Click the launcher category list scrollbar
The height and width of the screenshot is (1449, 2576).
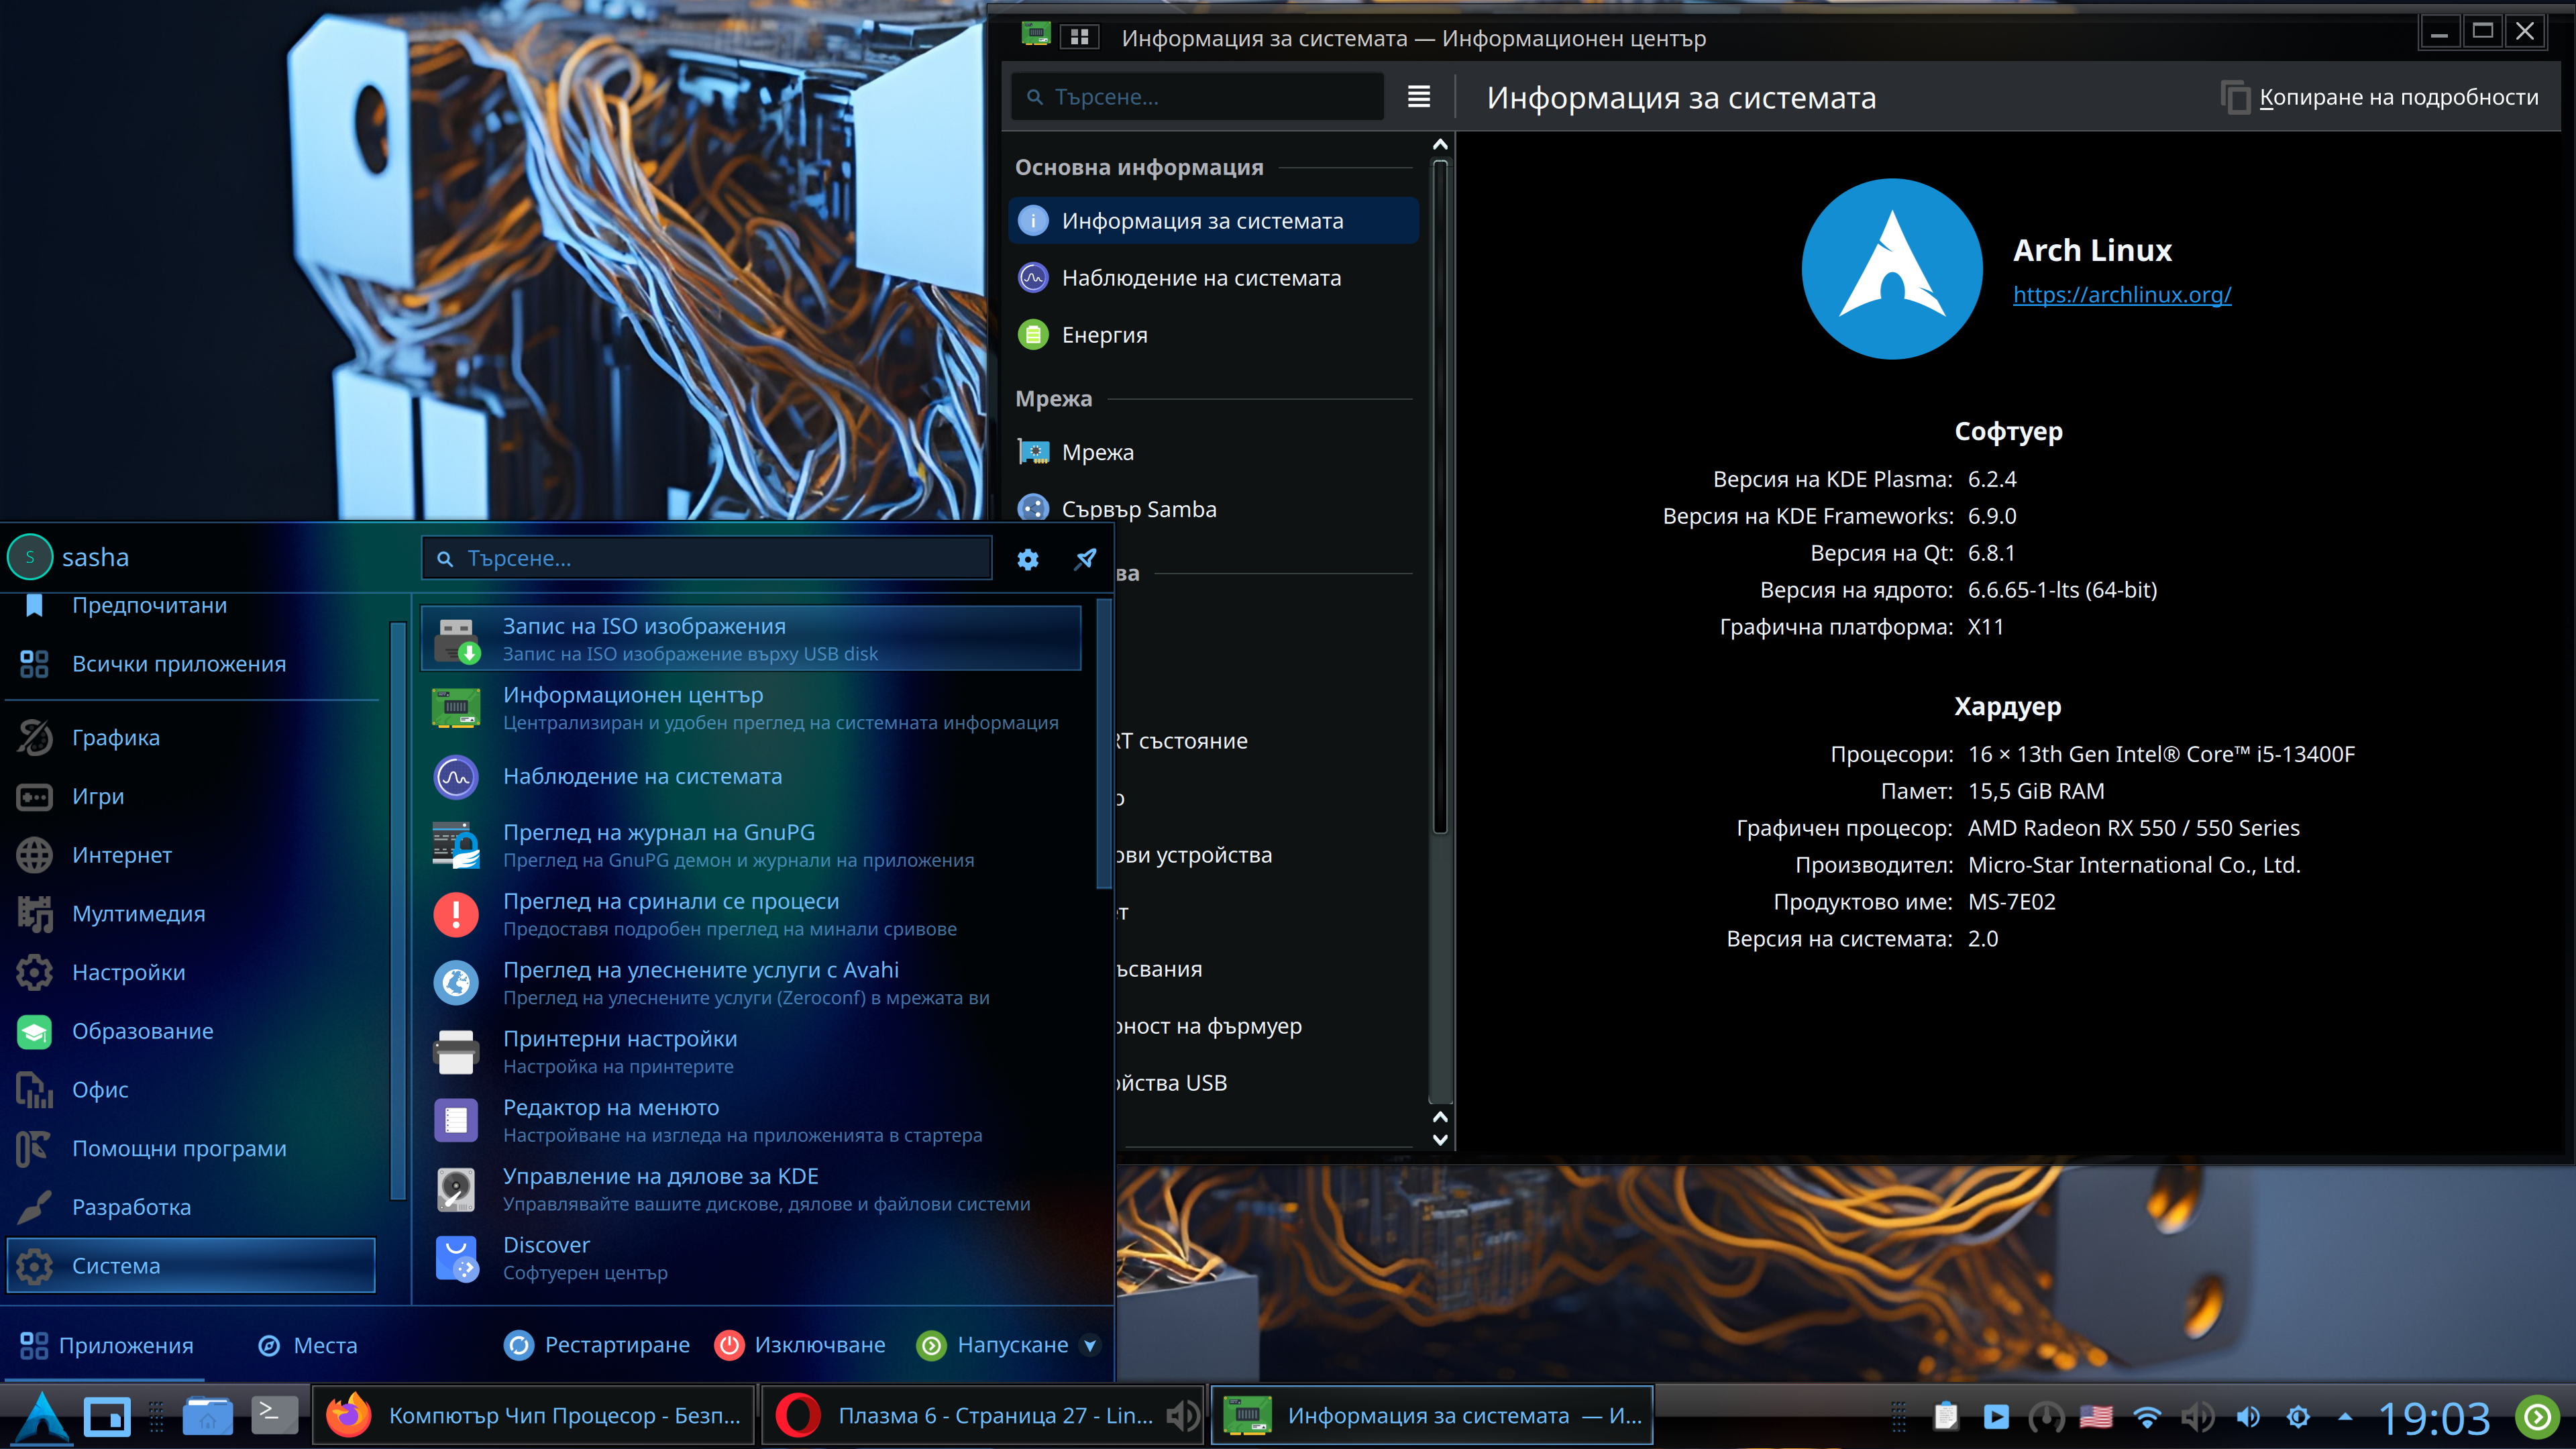point(398,910)
